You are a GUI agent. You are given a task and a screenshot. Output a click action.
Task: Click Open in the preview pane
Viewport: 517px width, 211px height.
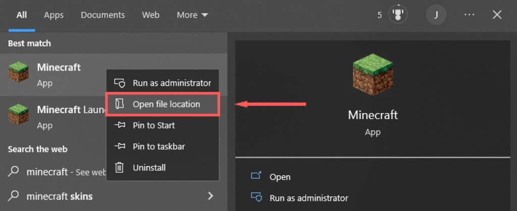point(280,177)
